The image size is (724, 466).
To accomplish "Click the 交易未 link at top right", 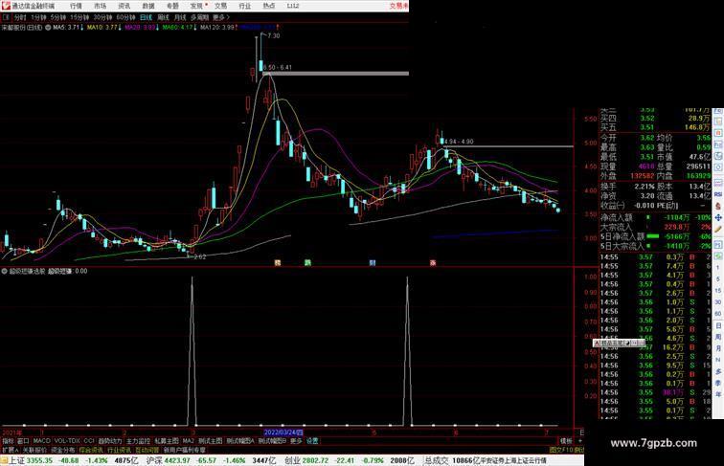I will [399, 6].
